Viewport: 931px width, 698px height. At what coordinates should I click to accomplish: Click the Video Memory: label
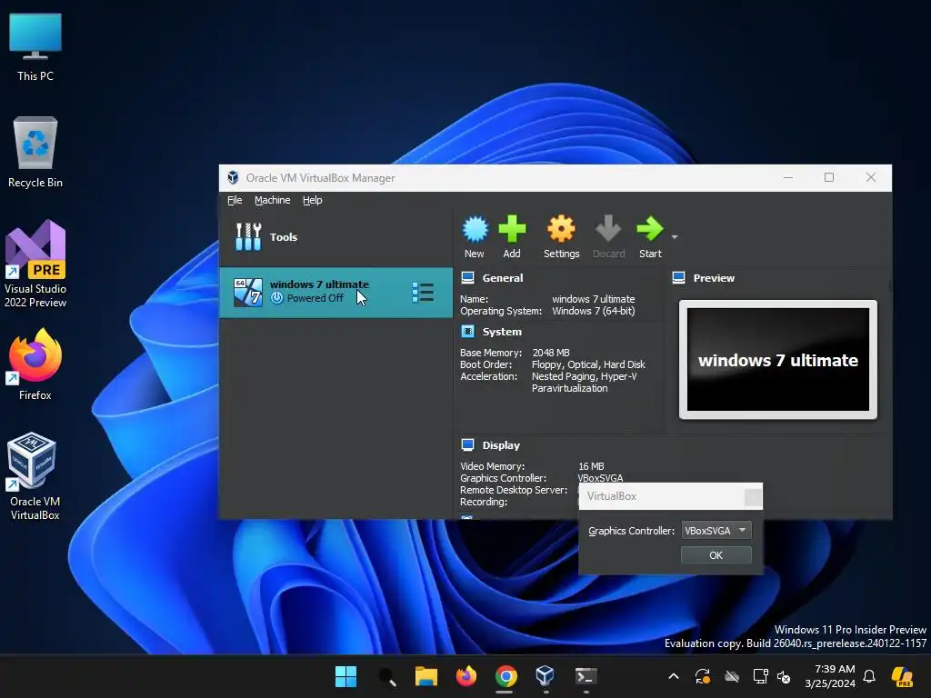point(492,466)
